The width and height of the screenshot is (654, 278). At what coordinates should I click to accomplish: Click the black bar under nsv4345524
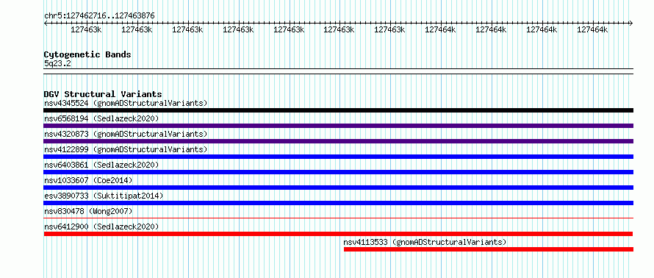(x=338, y=110)
